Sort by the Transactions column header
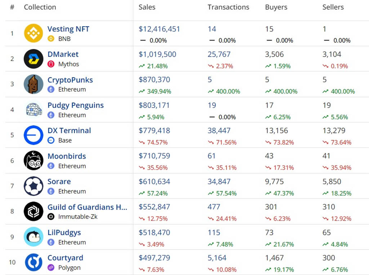 228,7
